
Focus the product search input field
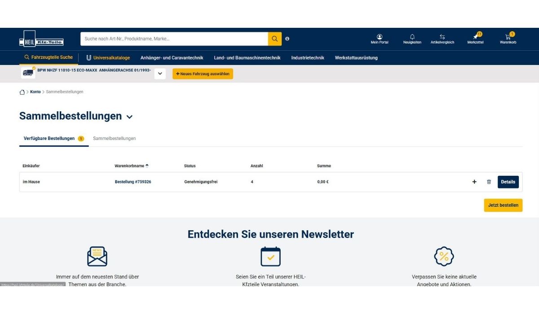pyautogui.click(x=174, y=39)
